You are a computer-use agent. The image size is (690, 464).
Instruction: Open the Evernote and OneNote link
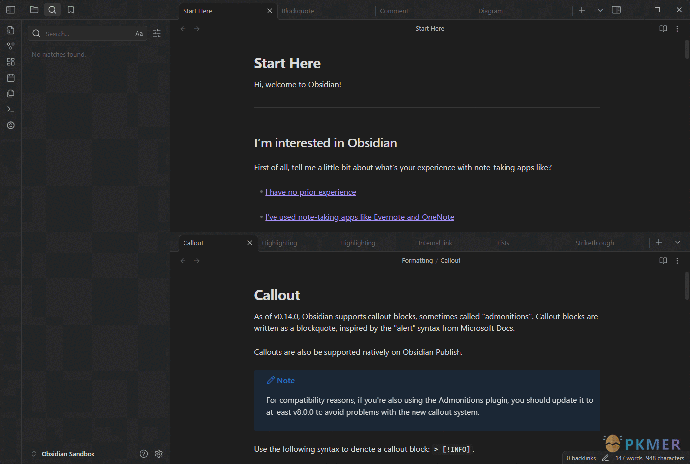coord(360,217)
